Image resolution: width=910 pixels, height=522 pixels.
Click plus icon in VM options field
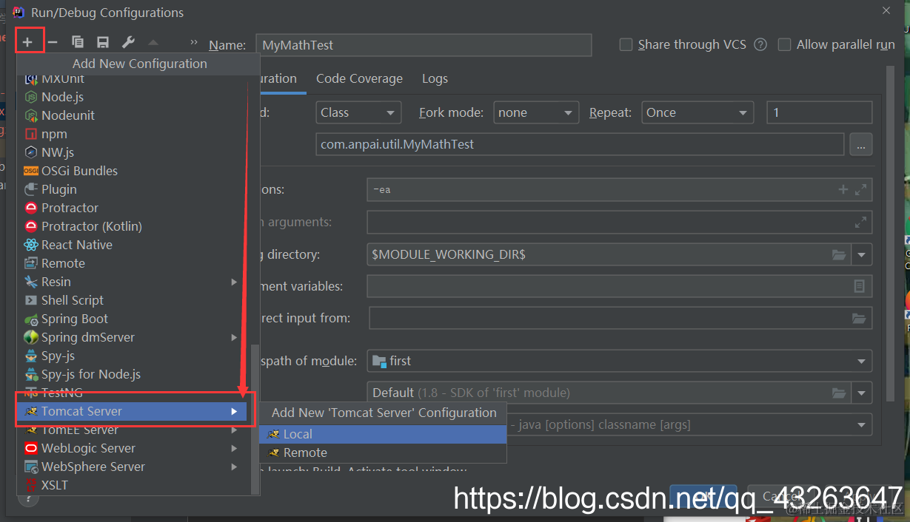[843, 190]
